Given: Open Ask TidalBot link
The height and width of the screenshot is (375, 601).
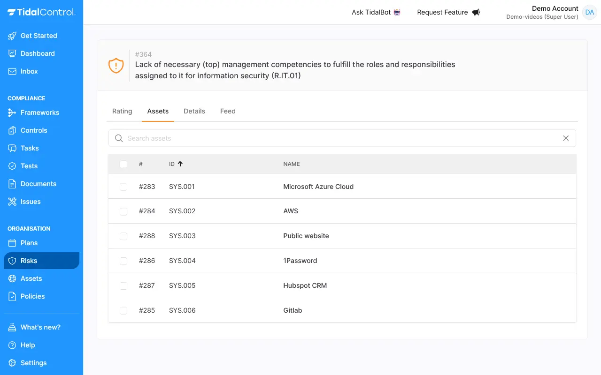Looking at the screenshot, I should (376, 12).
